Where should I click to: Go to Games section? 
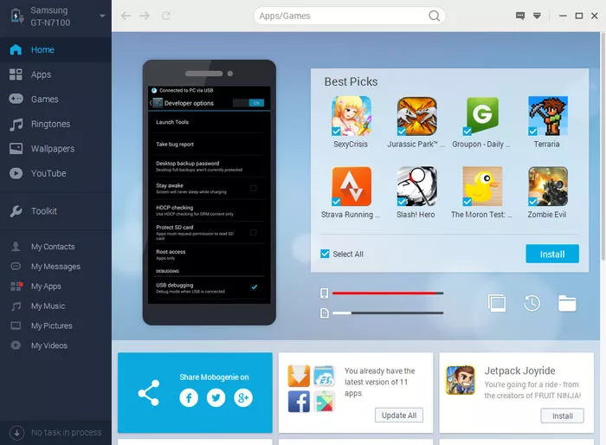tap(55, 99)
